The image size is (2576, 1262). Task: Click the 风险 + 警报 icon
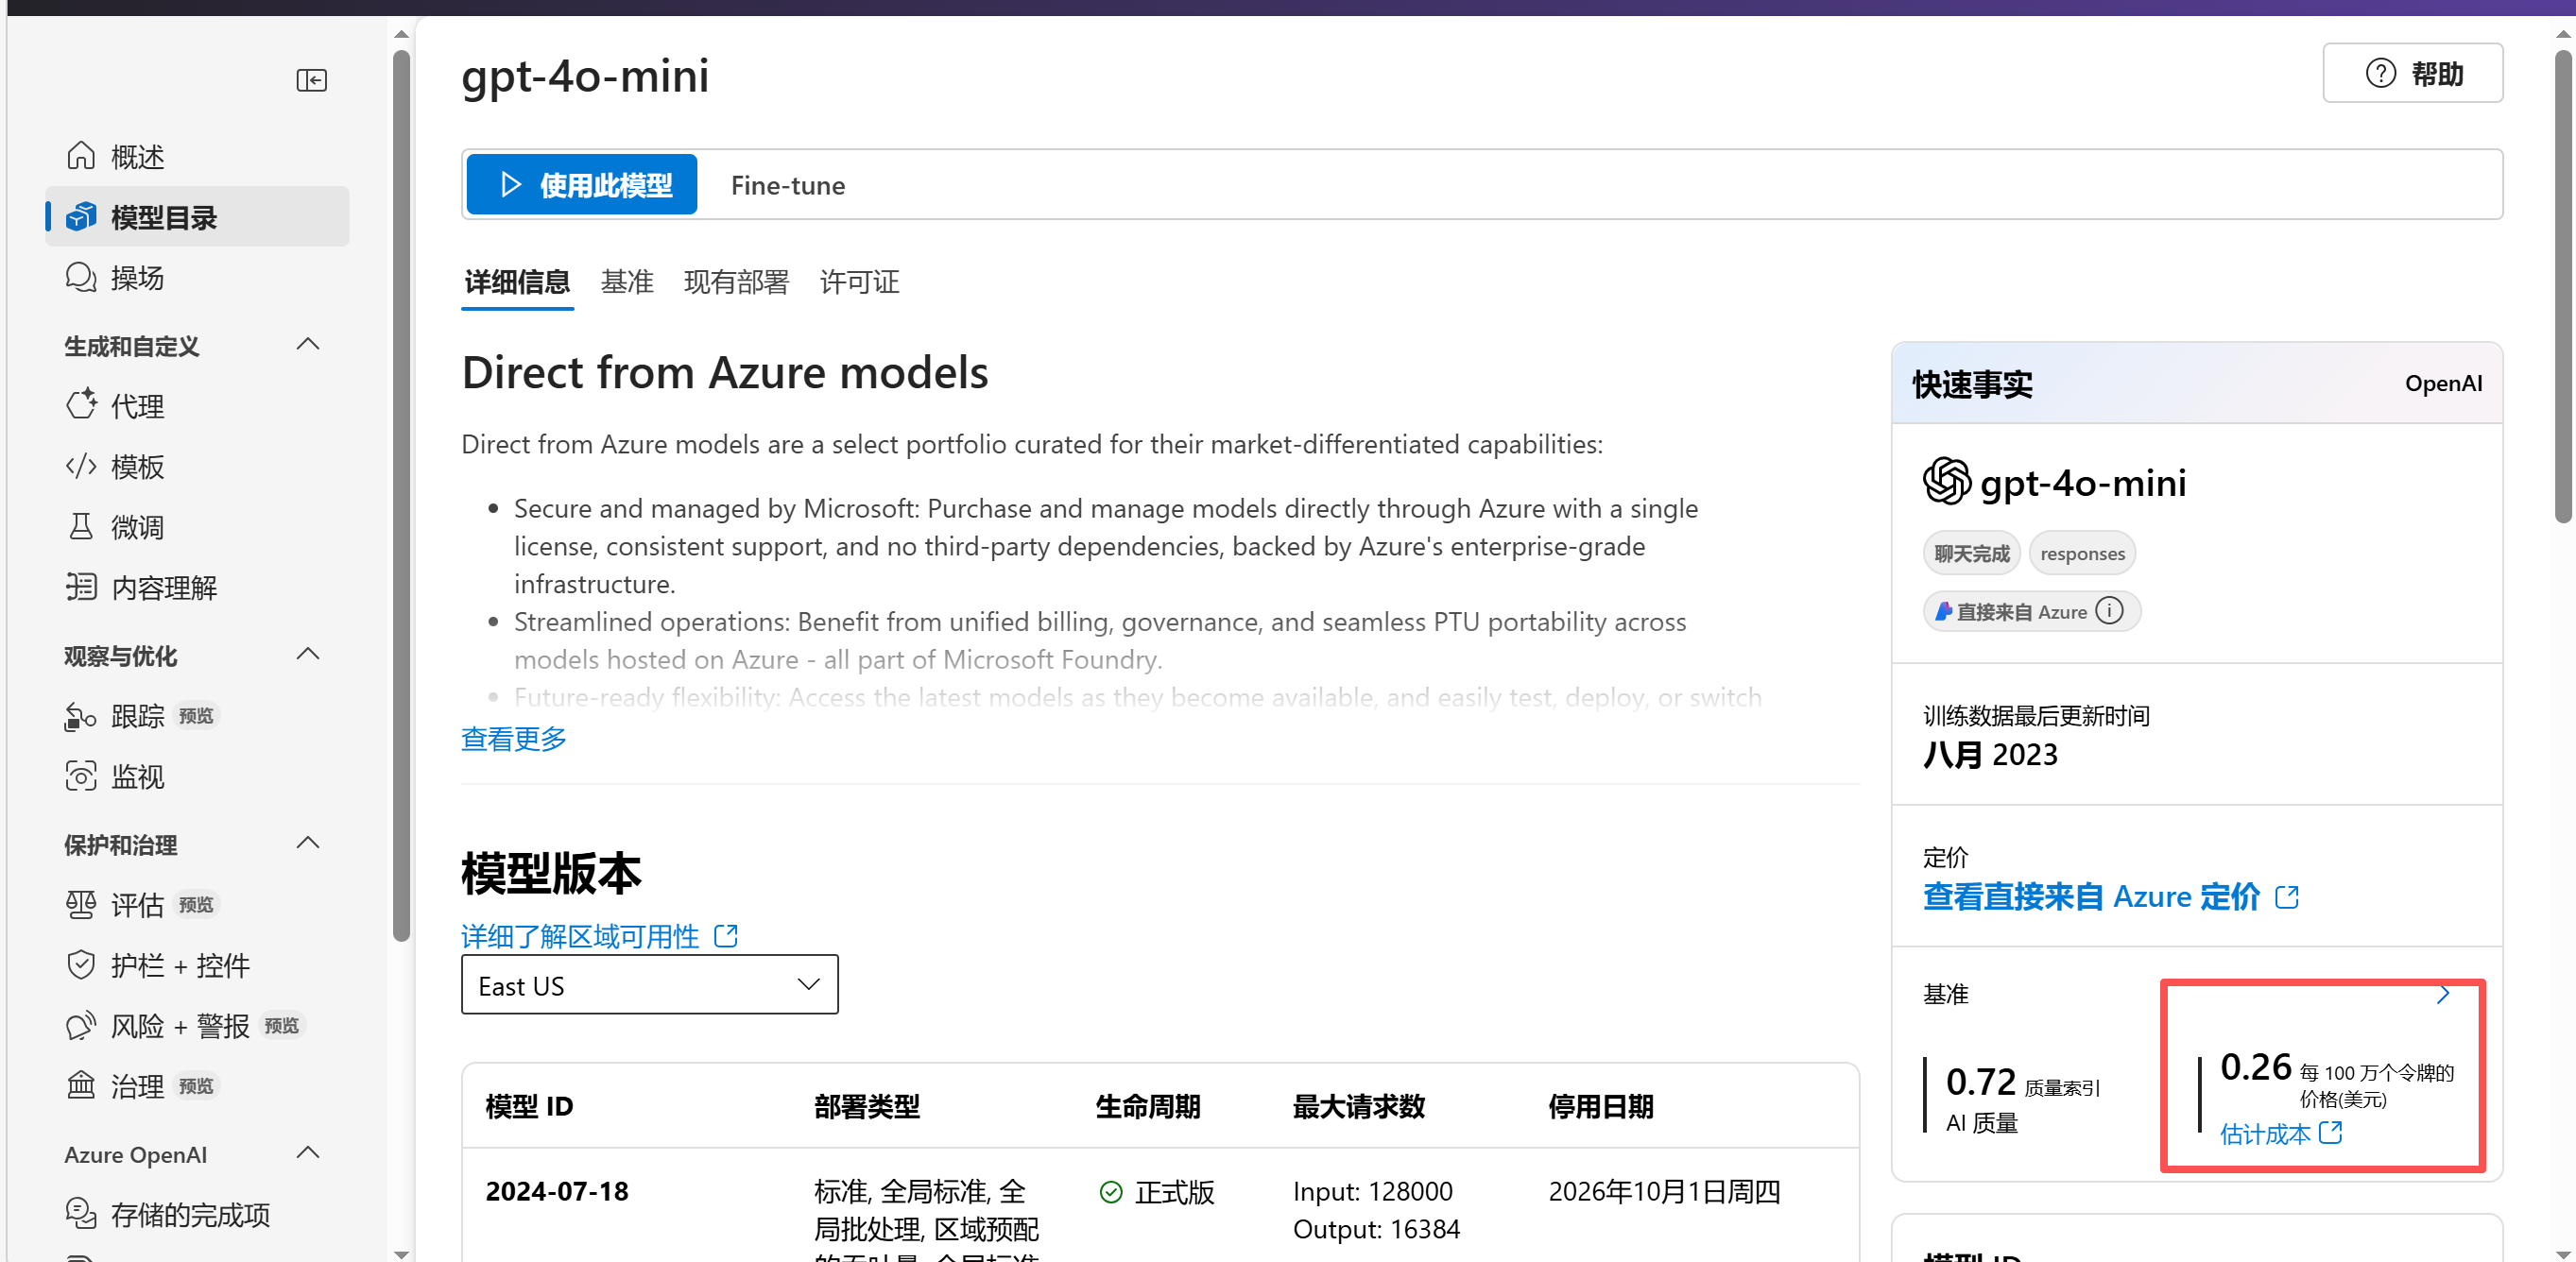click(x=81, y=1025)
